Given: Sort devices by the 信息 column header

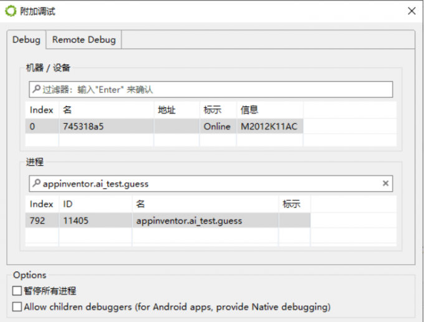Looking at the screenshot, I should (268, 110).
